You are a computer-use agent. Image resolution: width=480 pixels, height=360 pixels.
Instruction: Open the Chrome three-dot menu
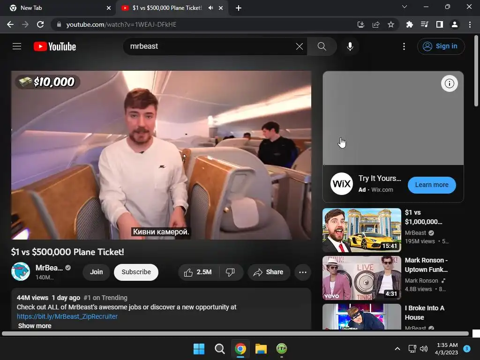click(x=470, y=24)
